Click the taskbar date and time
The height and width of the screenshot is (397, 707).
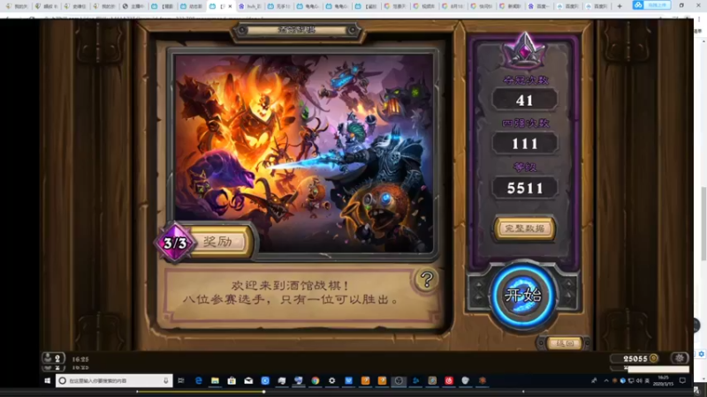[663, 381]
